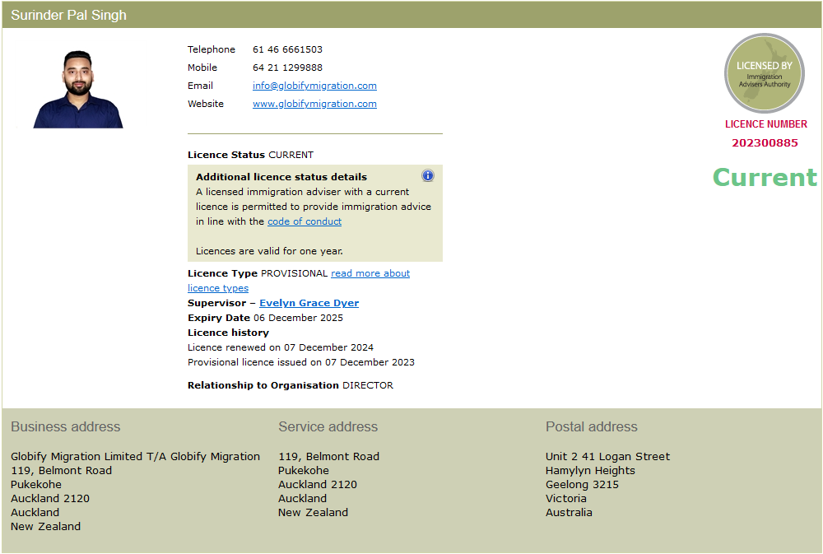Click the blue info icon in licence details
This screenshot has width=823, height=554.
point(428,175)
